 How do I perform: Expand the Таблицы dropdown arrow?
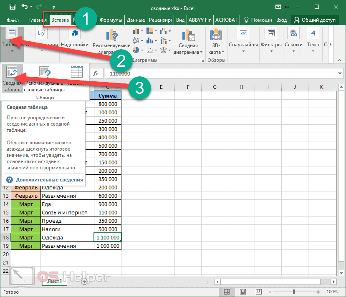coord(11,51)
